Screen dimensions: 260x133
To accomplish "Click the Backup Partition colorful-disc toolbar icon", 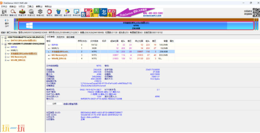I will (x=67, y=12).
